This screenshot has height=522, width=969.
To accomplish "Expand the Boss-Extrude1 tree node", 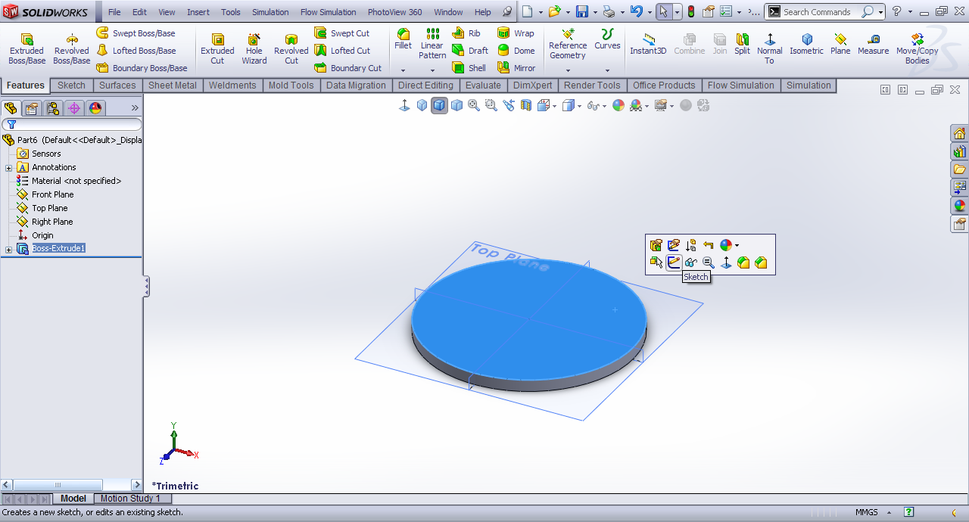I will click(8, 250).
